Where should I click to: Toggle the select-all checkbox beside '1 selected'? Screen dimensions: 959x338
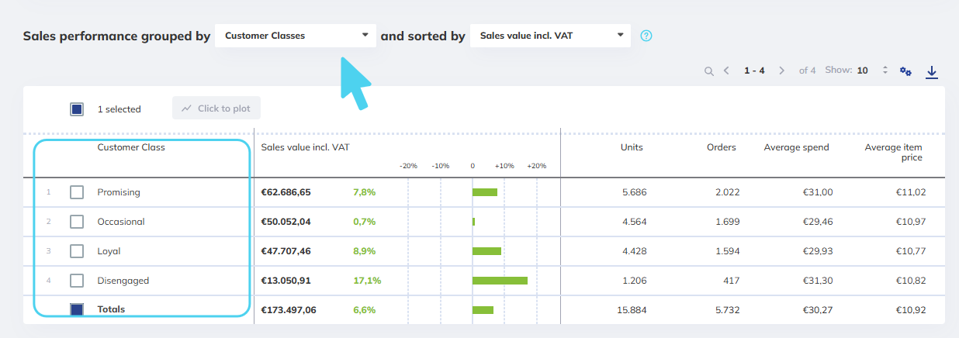click(x=77, y=109)
